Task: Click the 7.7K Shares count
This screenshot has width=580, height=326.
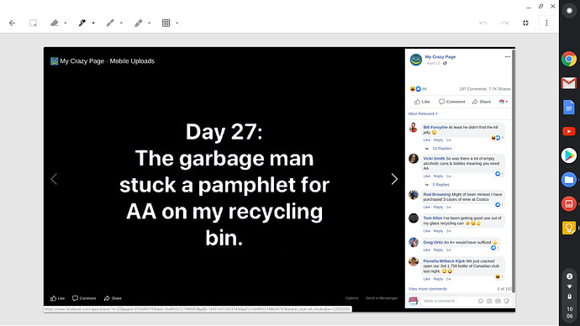Action: coord(499,89)
